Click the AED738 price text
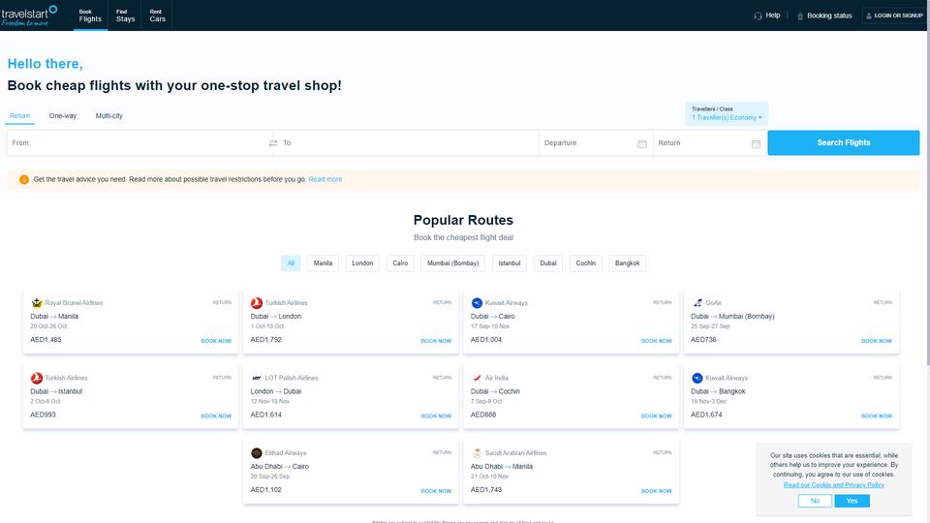The height and width of the screenshot is (523, 930). [703, 340]
